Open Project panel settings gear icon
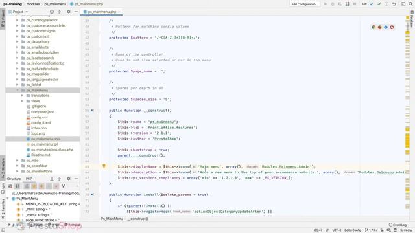 pyautogui.click(x=69, y=12)
